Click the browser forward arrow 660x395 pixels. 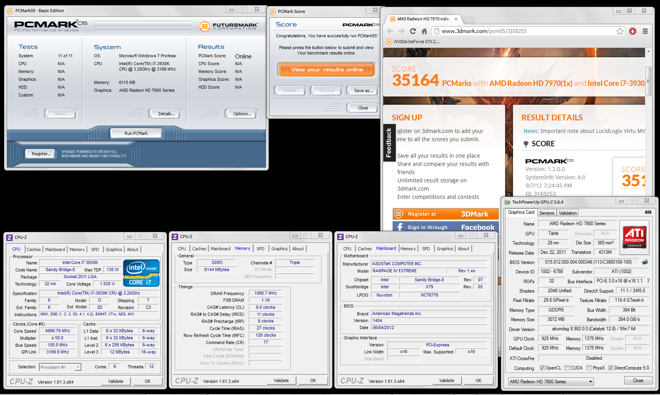coord(401,31)
